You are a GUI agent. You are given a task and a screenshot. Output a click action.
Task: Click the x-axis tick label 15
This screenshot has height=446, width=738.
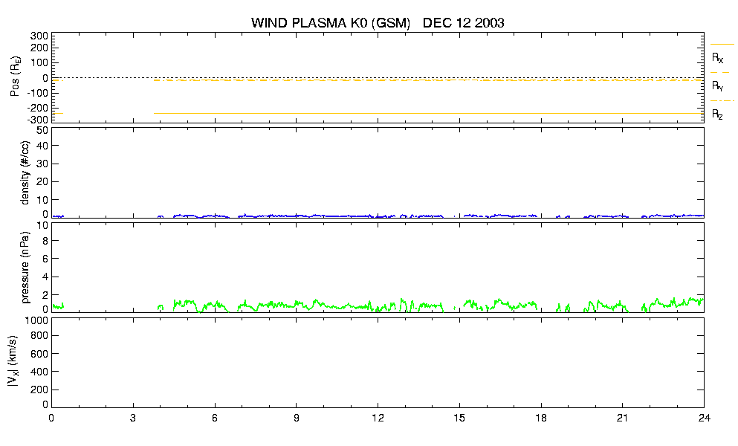pos(459,418)
